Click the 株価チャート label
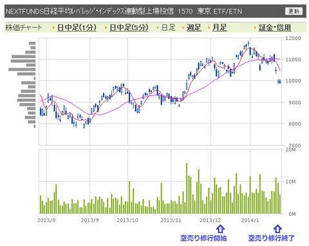 click(x=24, y=28)
